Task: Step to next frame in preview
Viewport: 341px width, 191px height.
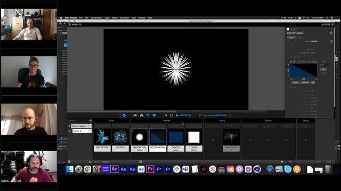Action: tap(177, 116)
